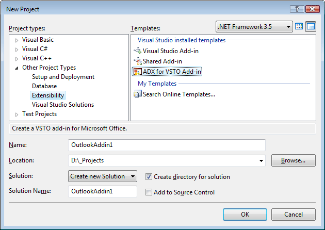Collapse the Other Project Types node
The height and width of the screenshot is (230, 325).
[x=17, y=68]
